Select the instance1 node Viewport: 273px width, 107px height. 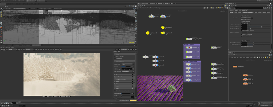click(x=155, y=57)
